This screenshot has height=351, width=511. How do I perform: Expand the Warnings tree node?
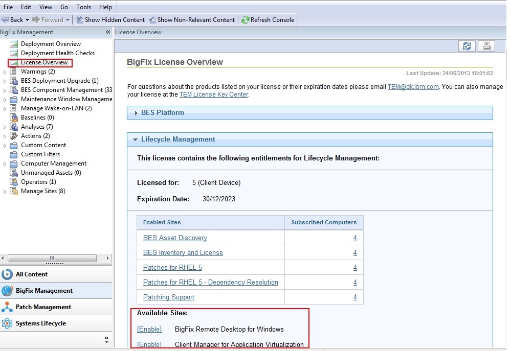click(5, 72)
